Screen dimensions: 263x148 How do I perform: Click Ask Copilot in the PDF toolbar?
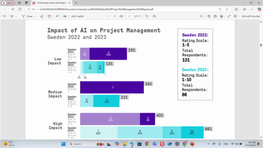(x=78, y=16)
